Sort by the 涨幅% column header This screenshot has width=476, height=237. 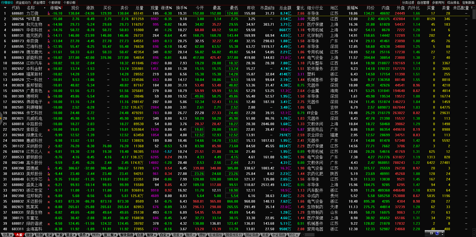tap(56, 8)
